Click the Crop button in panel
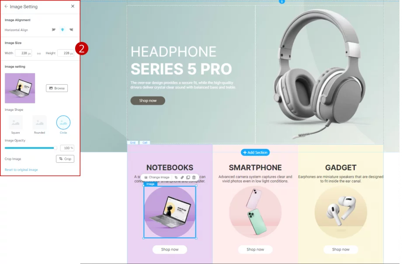The image size is (402, 264). pyautogui.click(x=65, y=159)
